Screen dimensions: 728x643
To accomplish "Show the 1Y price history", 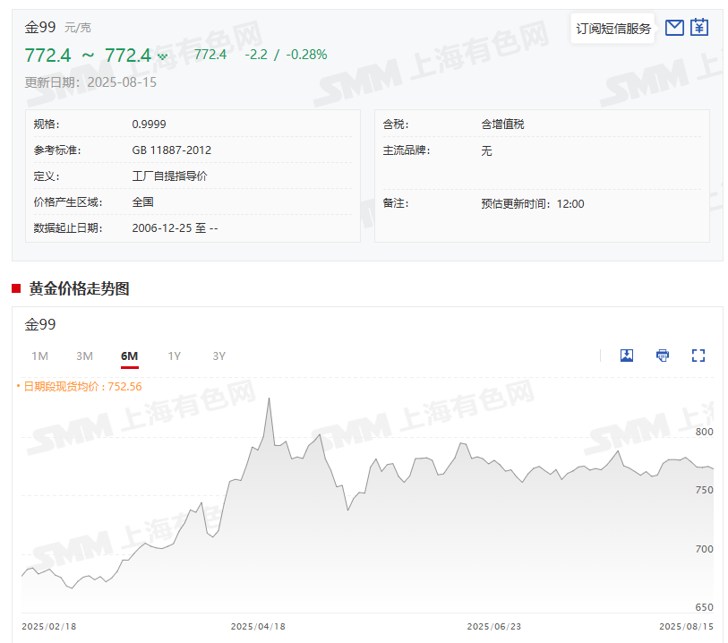I will [x=174, y=356].
